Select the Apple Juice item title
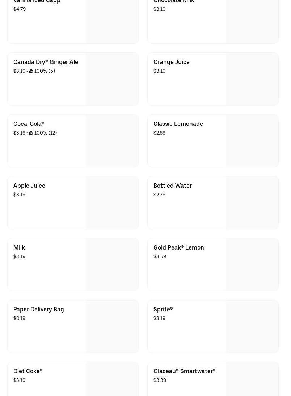This screenshot has height=396, width=291. (29, 186)
